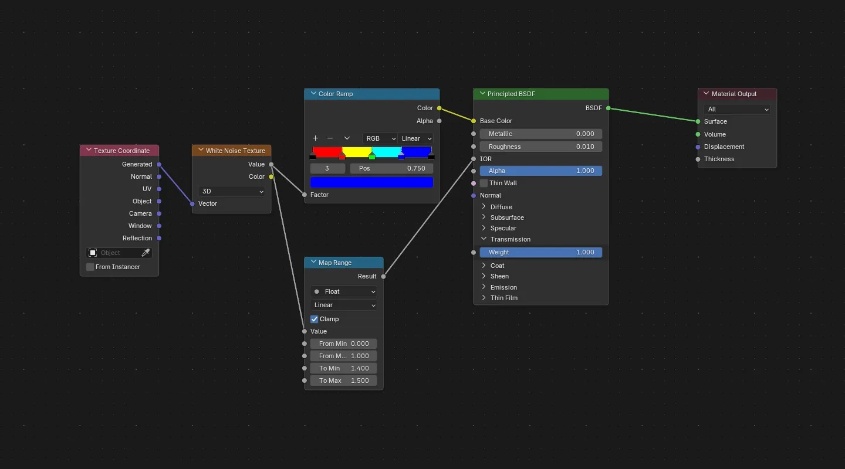The height and width of the screenshot is (469, 845).
Task: Click the Factor input socket on Color Ramp
Action: click(305, 195)
